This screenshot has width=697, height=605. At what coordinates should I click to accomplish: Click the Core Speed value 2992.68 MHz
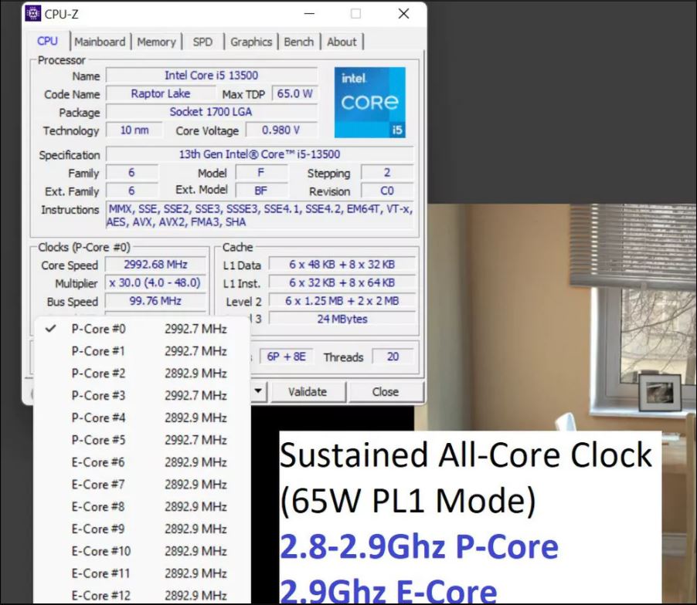tap(155, 265)
